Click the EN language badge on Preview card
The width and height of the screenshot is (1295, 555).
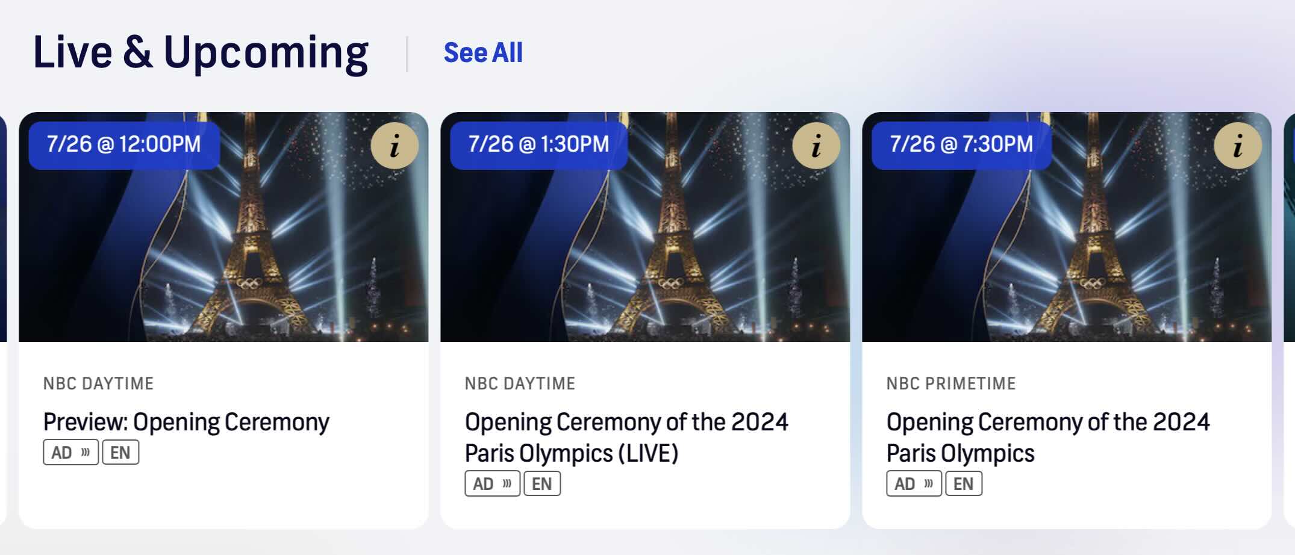[x=122, y=451]
